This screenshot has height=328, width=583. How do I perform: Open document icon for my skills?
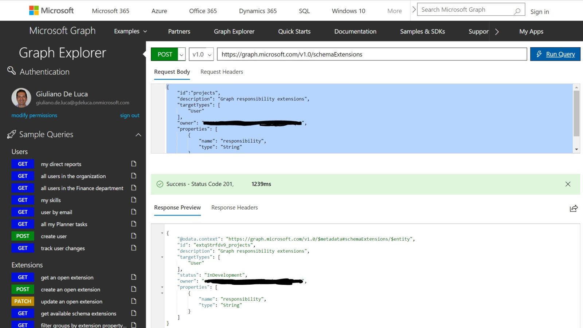(x=134, y=200)
